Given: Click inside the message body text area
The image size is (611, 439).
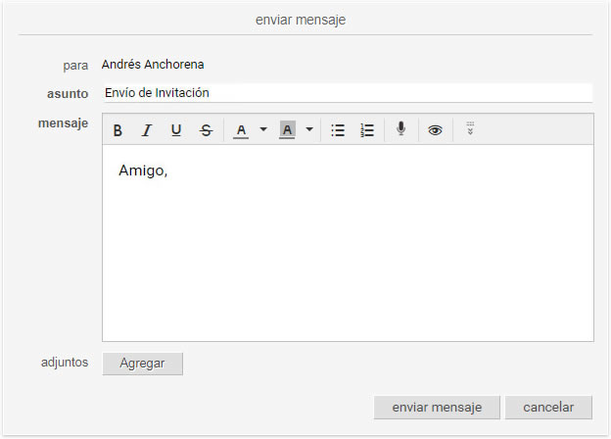Looking at the screenshot, I should point(348,243).
